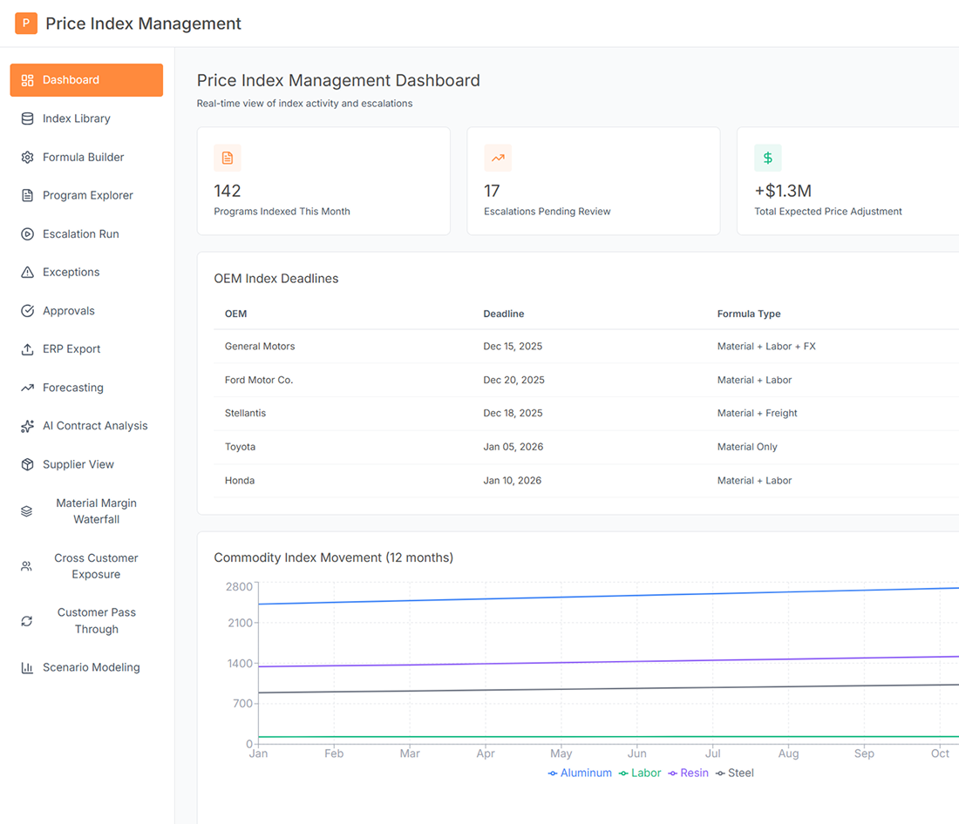Open Material Margin Waterfall page

pos(86,511)
